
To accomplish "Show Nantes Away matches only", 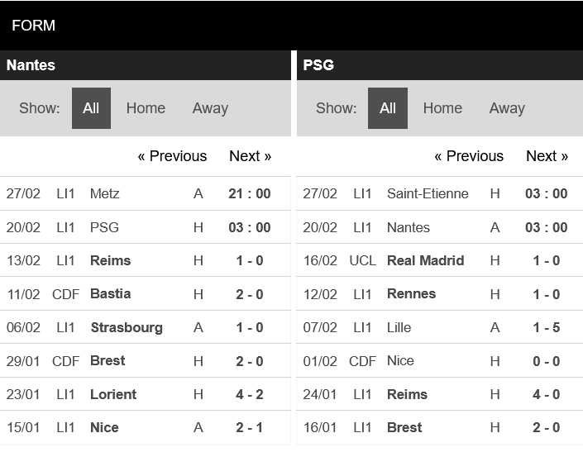I will tap(210, 108).
